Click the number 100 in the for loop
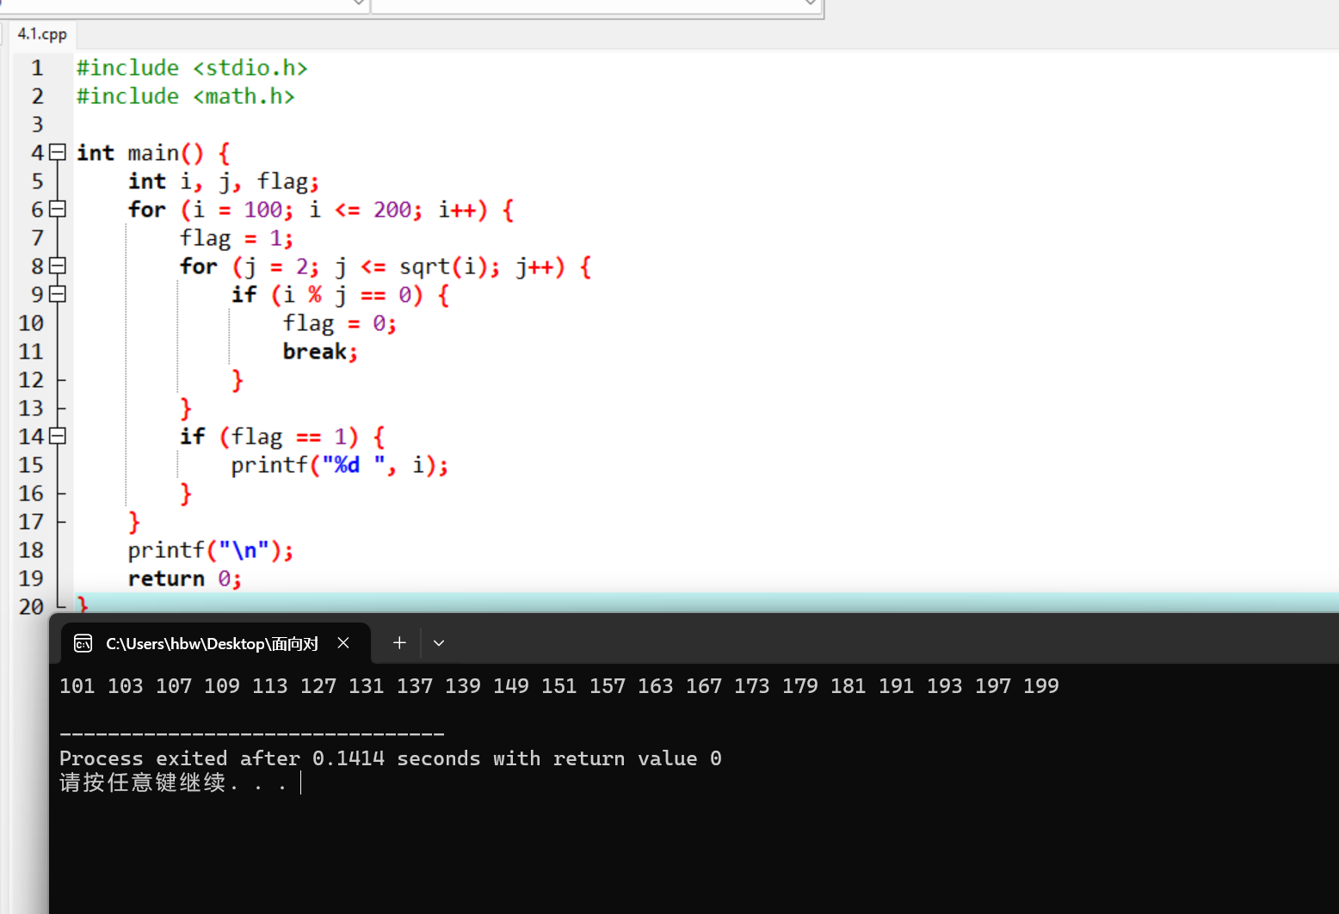This screenshot has height=914, width=1339. tap(262, 210)
